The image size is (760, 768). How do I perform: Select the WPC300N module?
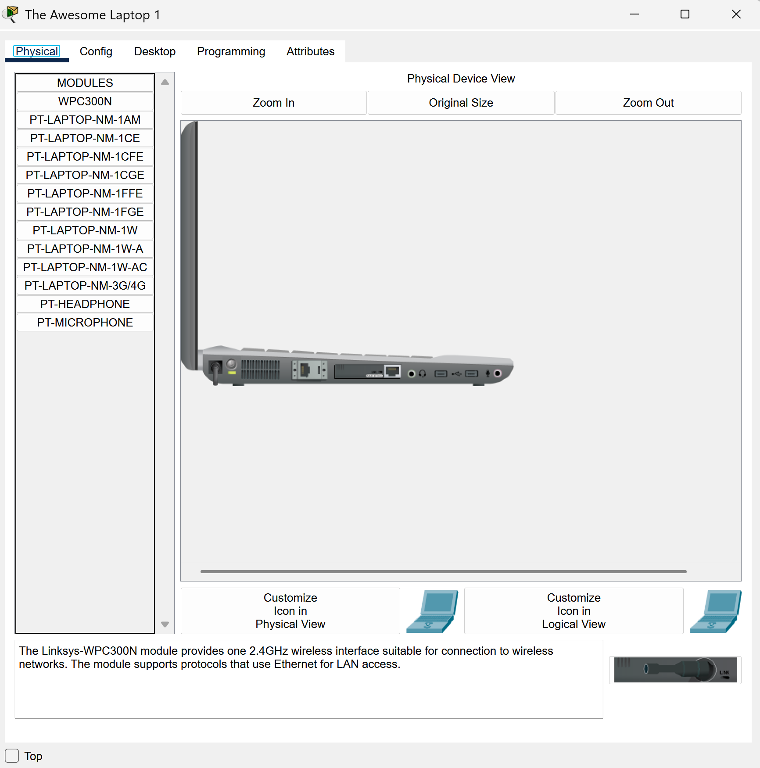(85, 101)
